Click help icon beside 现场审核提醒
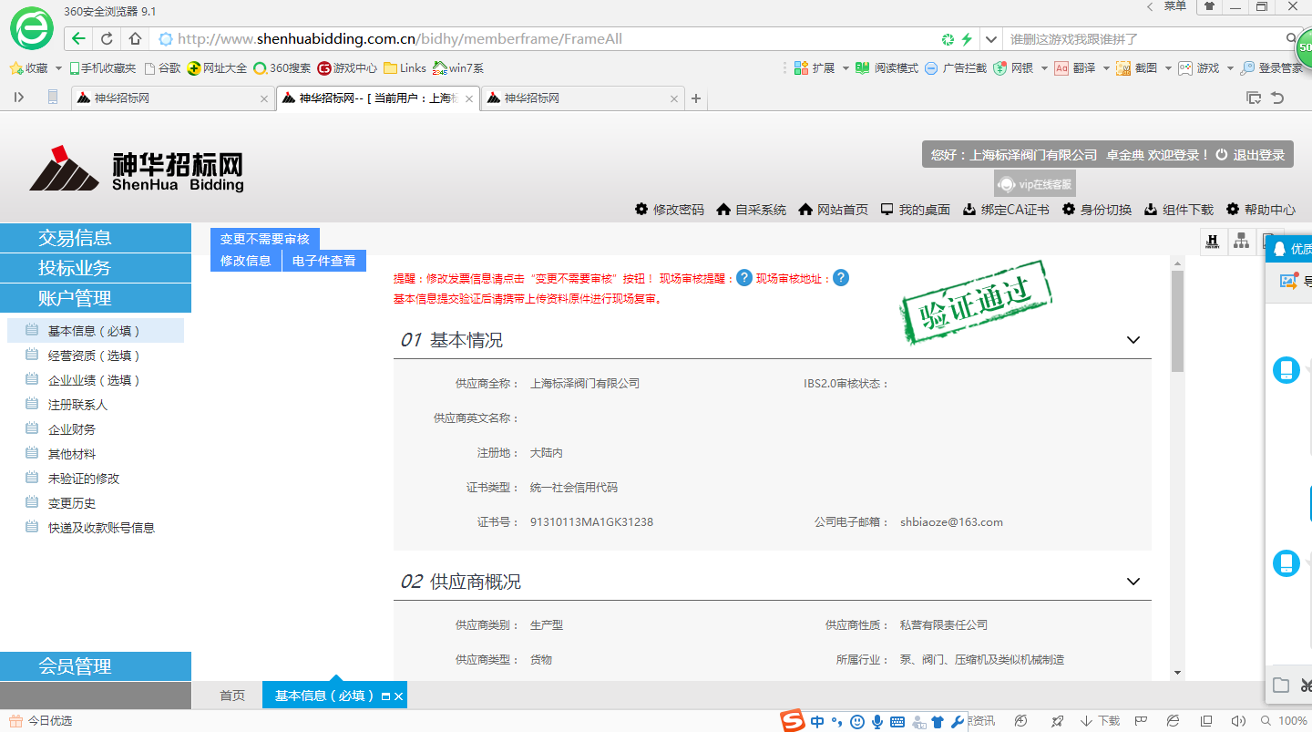The width and height of the screenshot is (1312, 732). (x=744, y=278)
